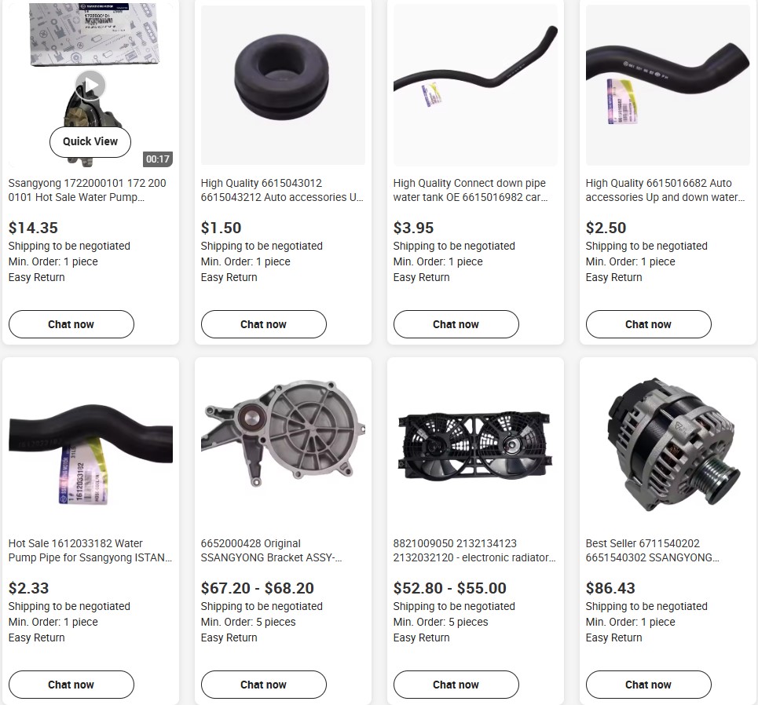Image resolution: width=758 pixels, height=705 pixels.
Task: Click Chat now for the SSANGYONG Bracket ASSY
Action: click(x=263, y=685)
